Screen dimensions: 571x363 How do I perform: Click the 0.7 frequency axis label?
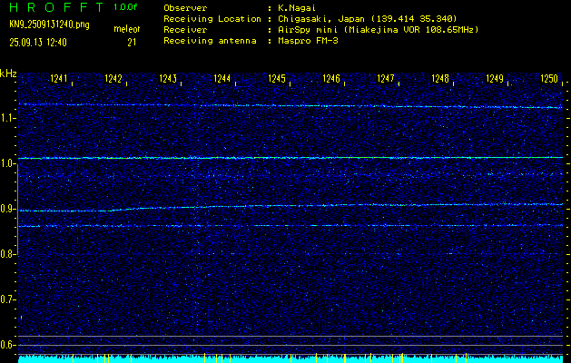coord(7,299)
